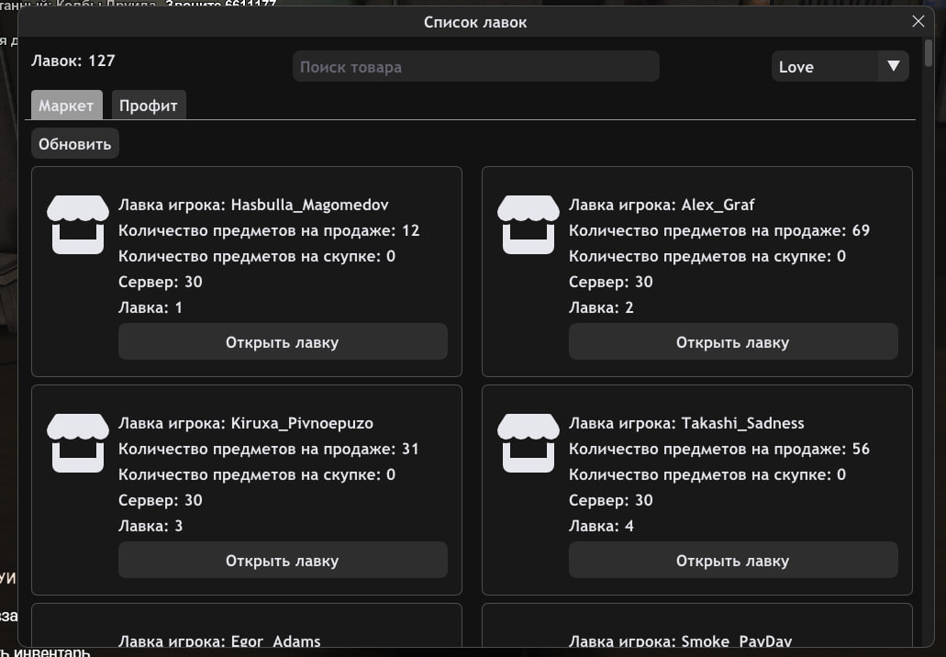
Task: Click the Лавка игрока: Egor_Adams entry
Action: pos(220,641)
